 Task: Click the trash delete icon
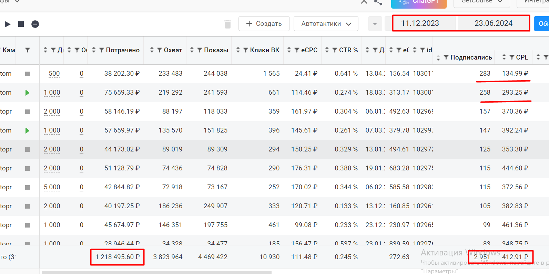coord(227,24)
